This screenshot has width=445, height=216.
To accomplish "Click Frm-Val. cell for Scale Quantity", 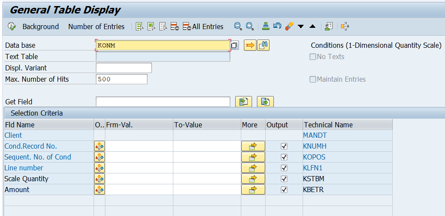I will coord(139,179).
